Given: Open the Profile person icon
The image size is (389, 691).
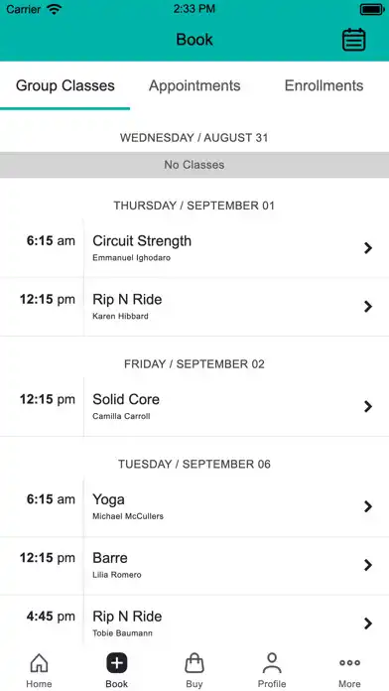Looking at the screenshot, I should click(x=272, y=663).
